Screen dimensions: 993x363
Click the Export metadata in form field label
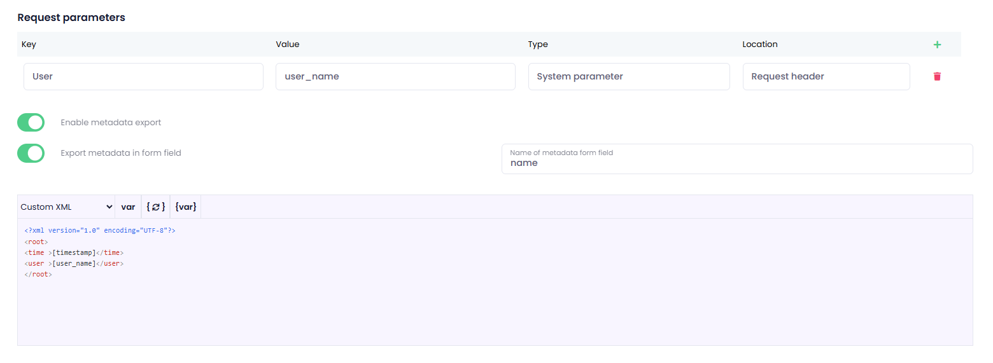pos(121,153)
